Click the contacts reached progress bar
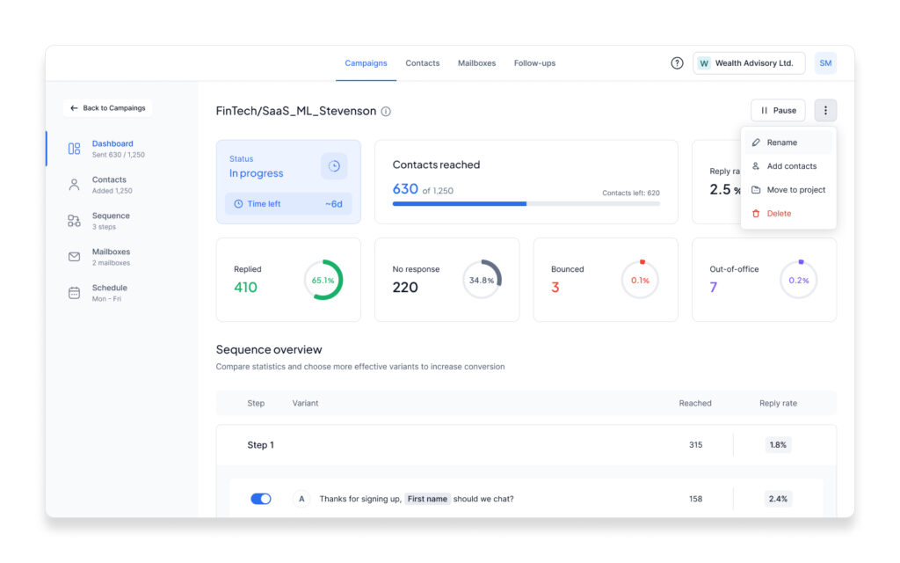This screenshot has height=563, width=900. tap(526, 203)
